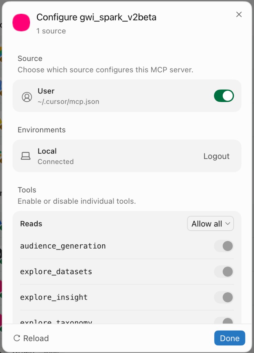Open the Allow all dropdown for Reads

210,223
